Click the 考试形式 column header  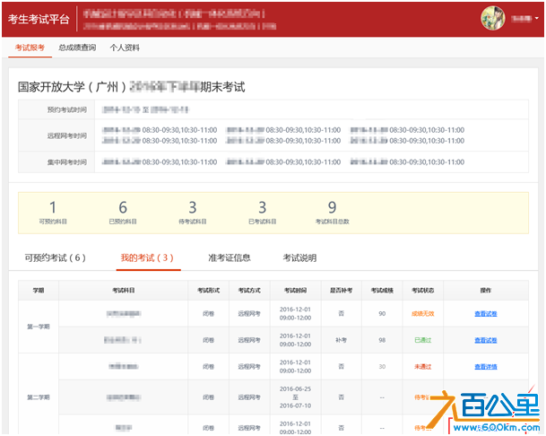[x=209, y=291]
